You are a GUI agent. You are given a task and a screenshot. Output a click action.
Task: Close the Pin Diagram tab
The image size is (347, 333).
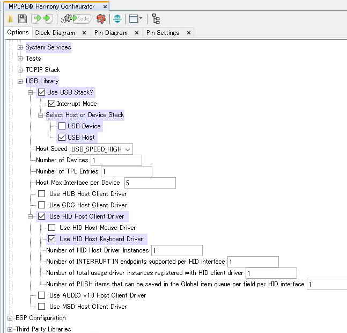click(137, 33)
